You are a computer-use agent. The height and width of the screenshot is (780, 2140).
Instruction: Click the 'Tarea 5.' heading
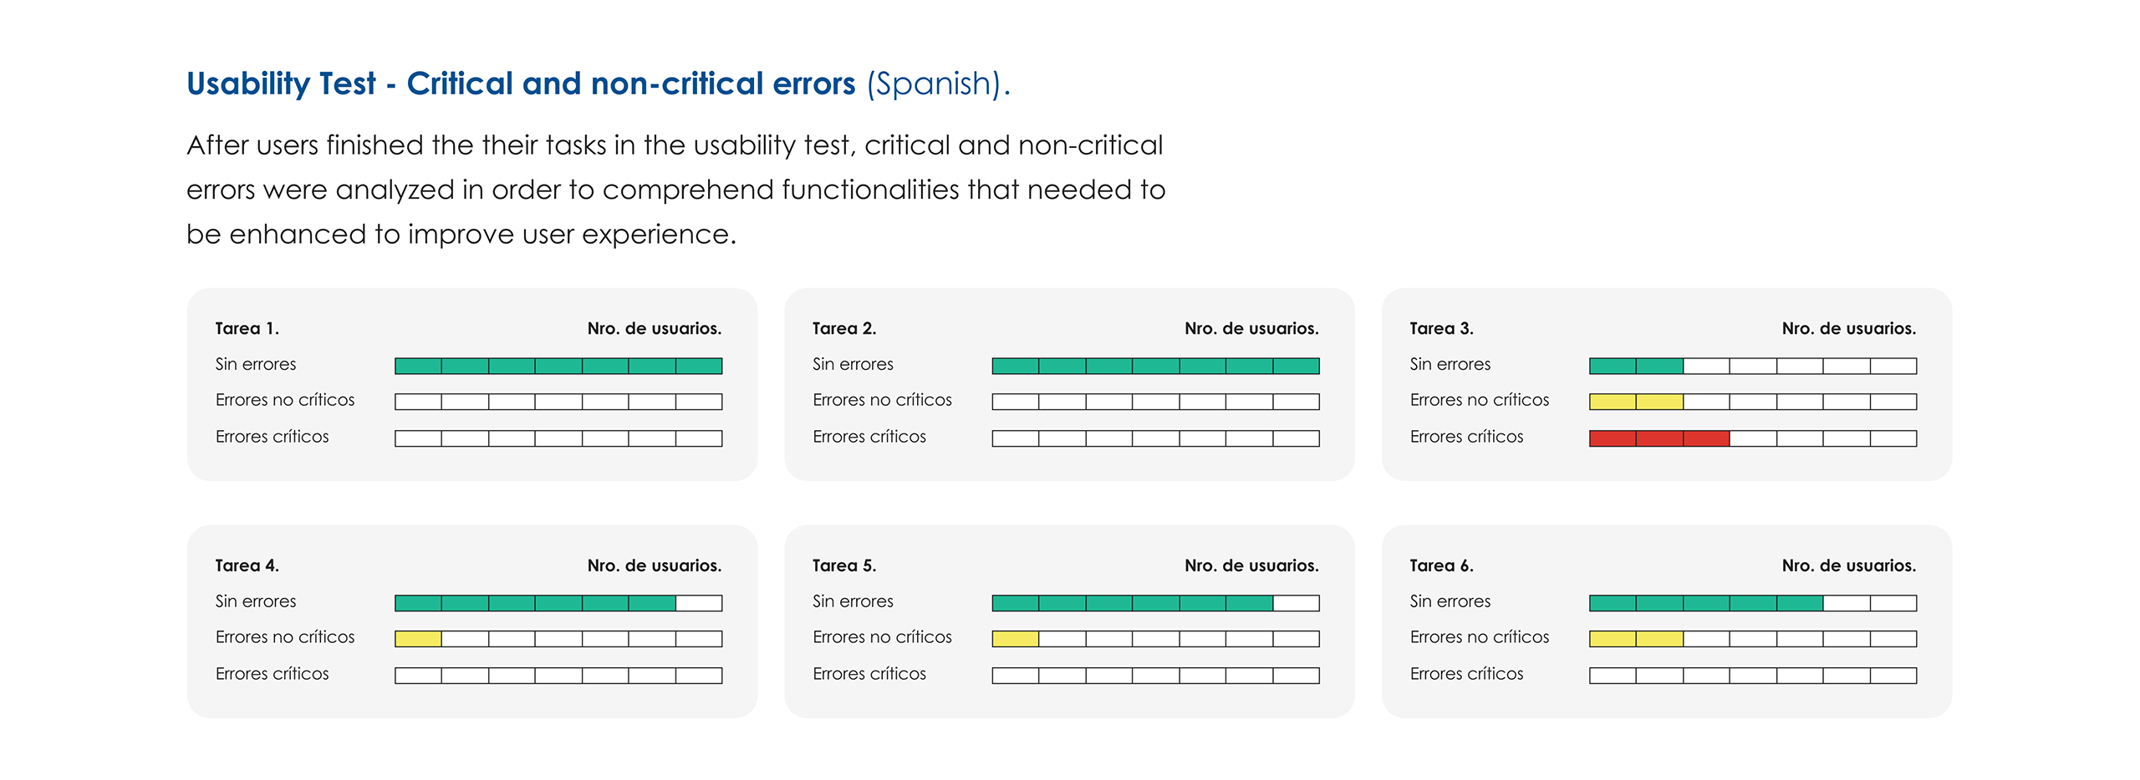844,565
